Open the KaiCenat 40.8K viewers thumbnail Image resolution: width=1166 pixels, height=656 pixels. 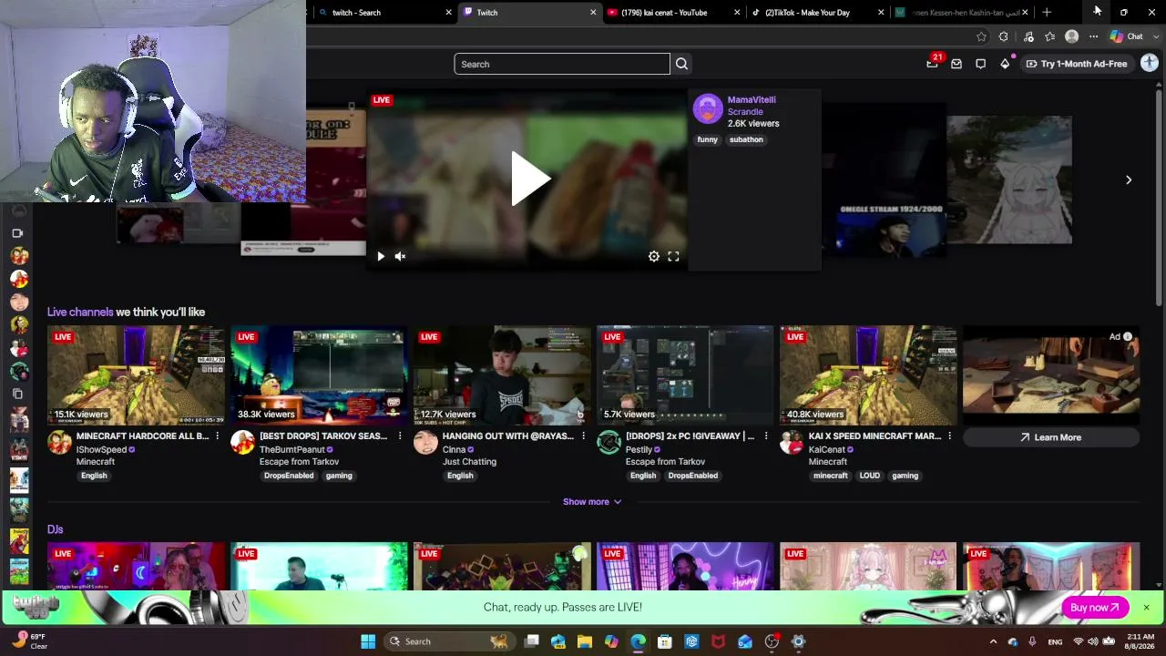click(x=868, y=374)
